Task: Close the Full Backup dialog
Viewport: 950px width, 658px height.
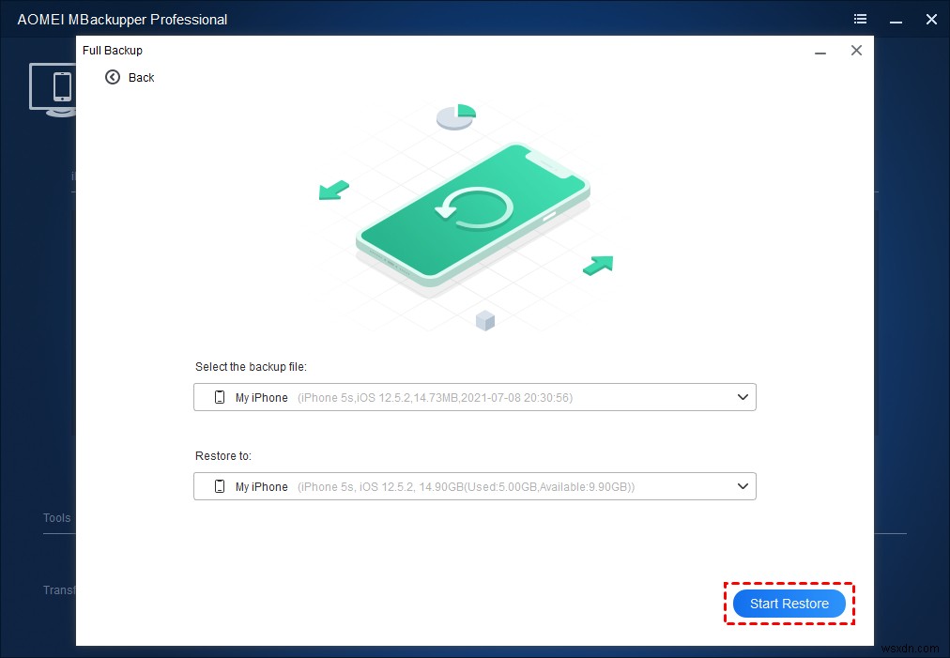Action: coord(856,51)
